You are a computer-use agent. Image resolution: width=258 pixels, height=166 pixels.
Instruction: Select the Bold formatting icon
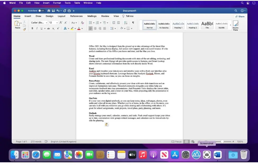click(32, 28)
